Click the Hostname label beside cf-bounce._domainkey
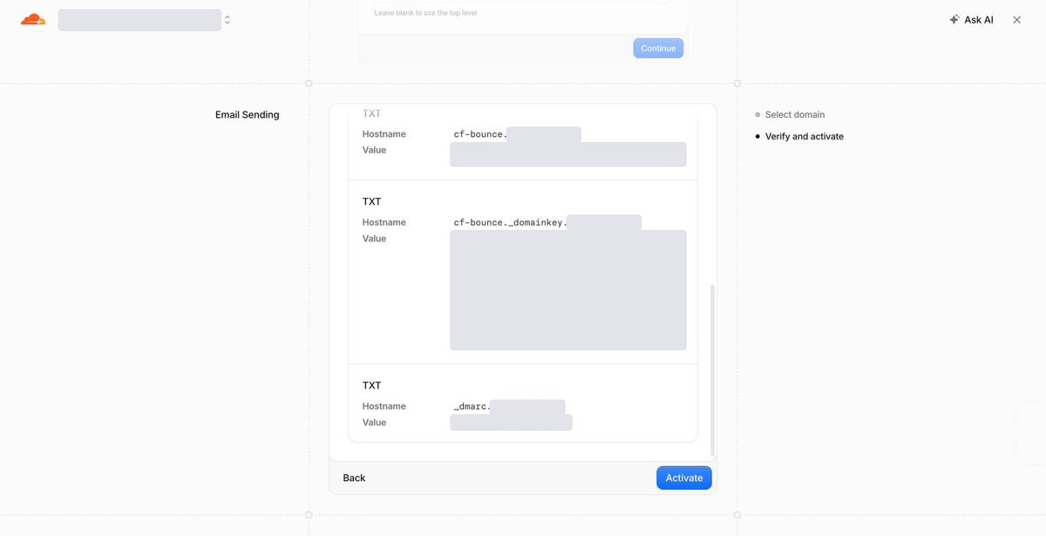 click(384, 222)
